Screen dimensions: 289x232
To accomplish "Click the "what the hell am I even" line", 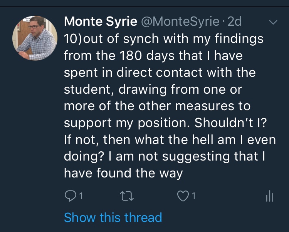I will pyautogui.click(x=170, y=140).
